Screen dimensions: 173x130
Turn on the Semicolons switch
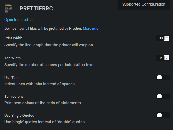pos(163,96)
